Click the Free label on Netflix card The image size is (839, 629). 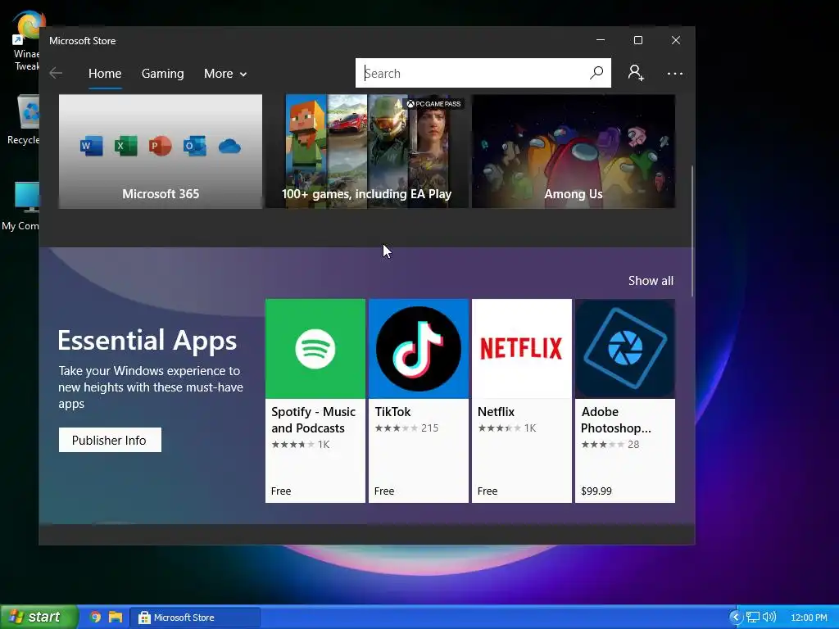[x=488, y=491]
